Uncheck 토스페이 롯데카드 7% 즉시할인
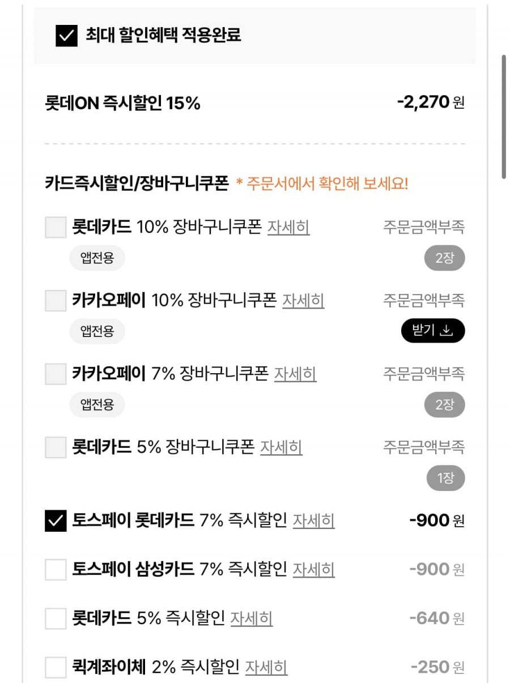 pyautogui.click(x=56, y=520)
